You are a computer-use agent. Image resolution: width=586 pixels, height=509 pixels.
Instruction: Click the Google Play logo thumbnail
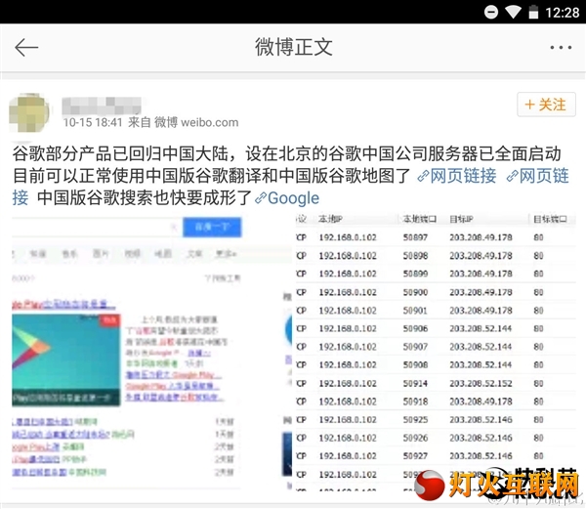(x=65, y=360)
